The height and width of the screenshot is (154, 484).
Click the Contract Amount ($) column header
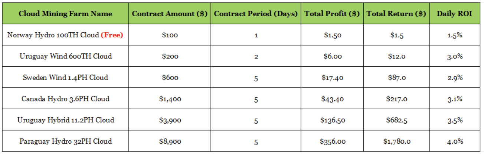click(170, 14)
